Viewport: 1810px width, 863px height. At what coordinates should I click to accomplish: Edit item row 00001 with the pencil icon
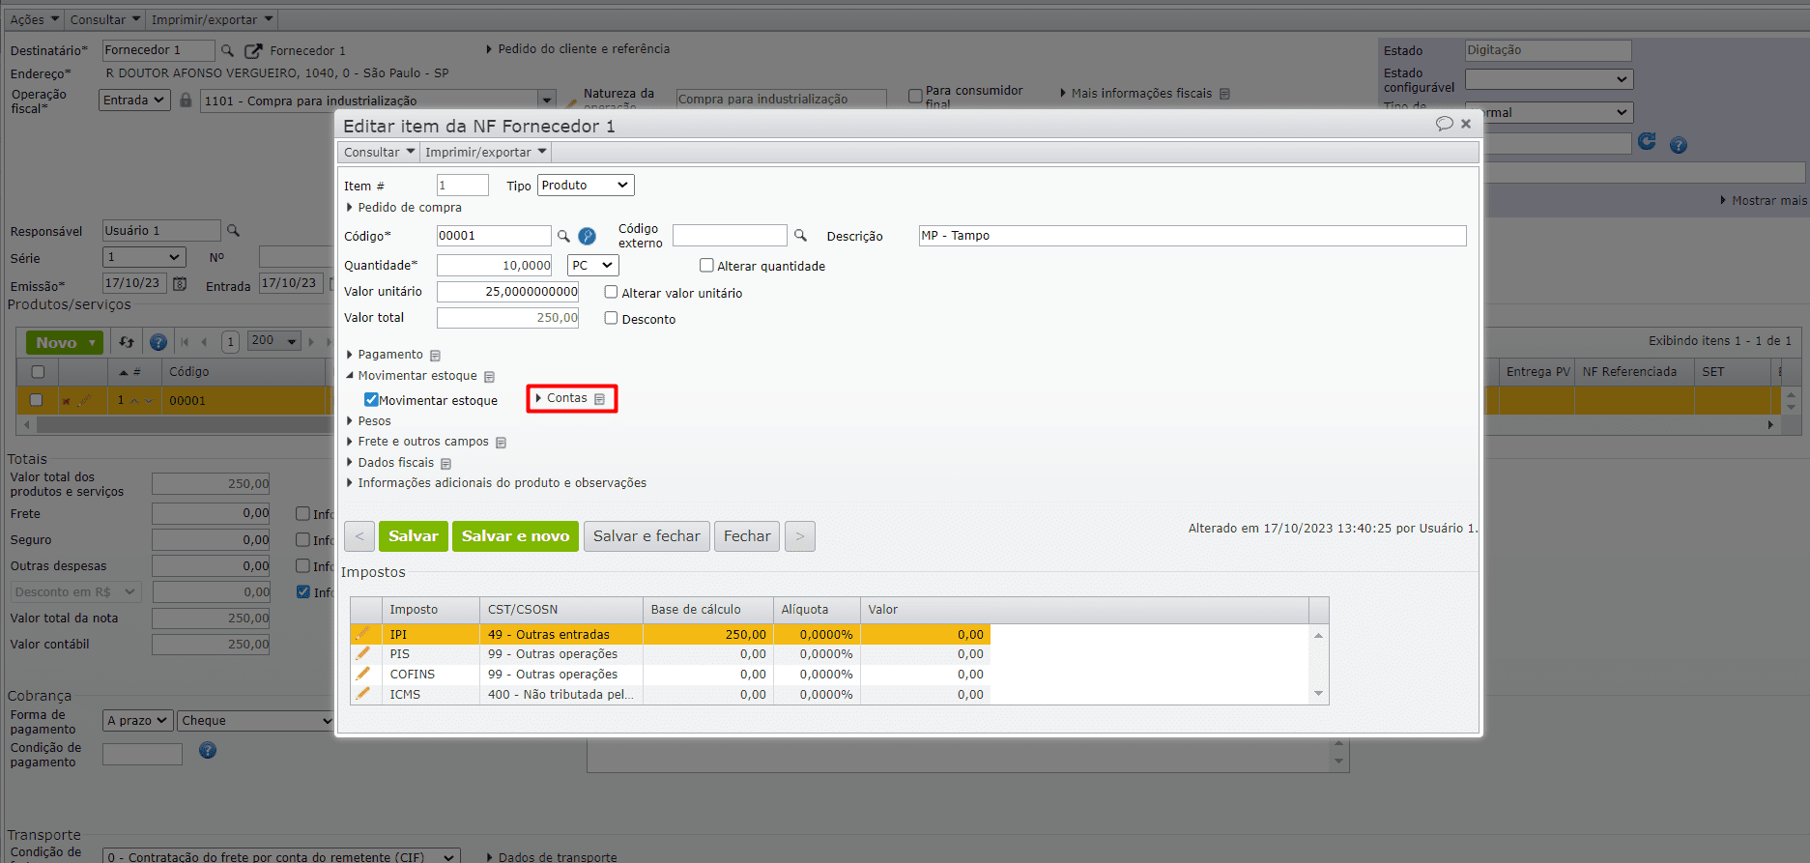click(x=85, y=400)
